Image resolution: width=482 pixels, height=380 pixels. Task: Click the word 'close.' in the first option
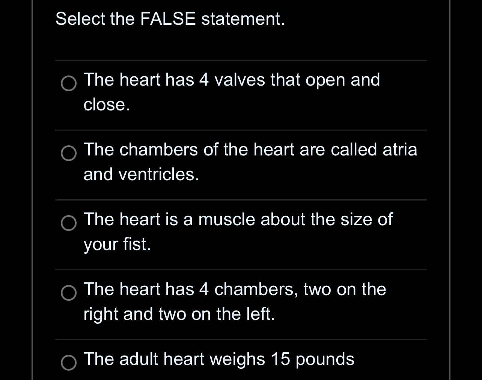pyautogui.click(x=106, y=104)
